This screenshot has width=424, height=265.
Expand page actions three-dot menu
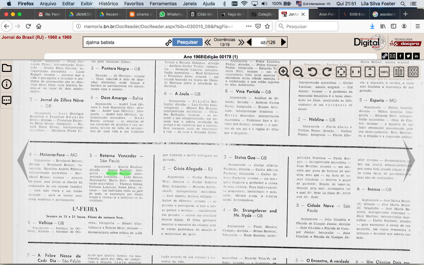(x=248, y=26)
